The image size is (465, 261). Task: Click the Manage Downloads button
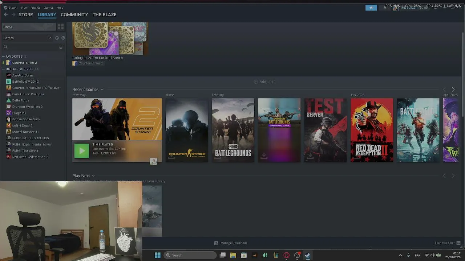coord(231,243)
